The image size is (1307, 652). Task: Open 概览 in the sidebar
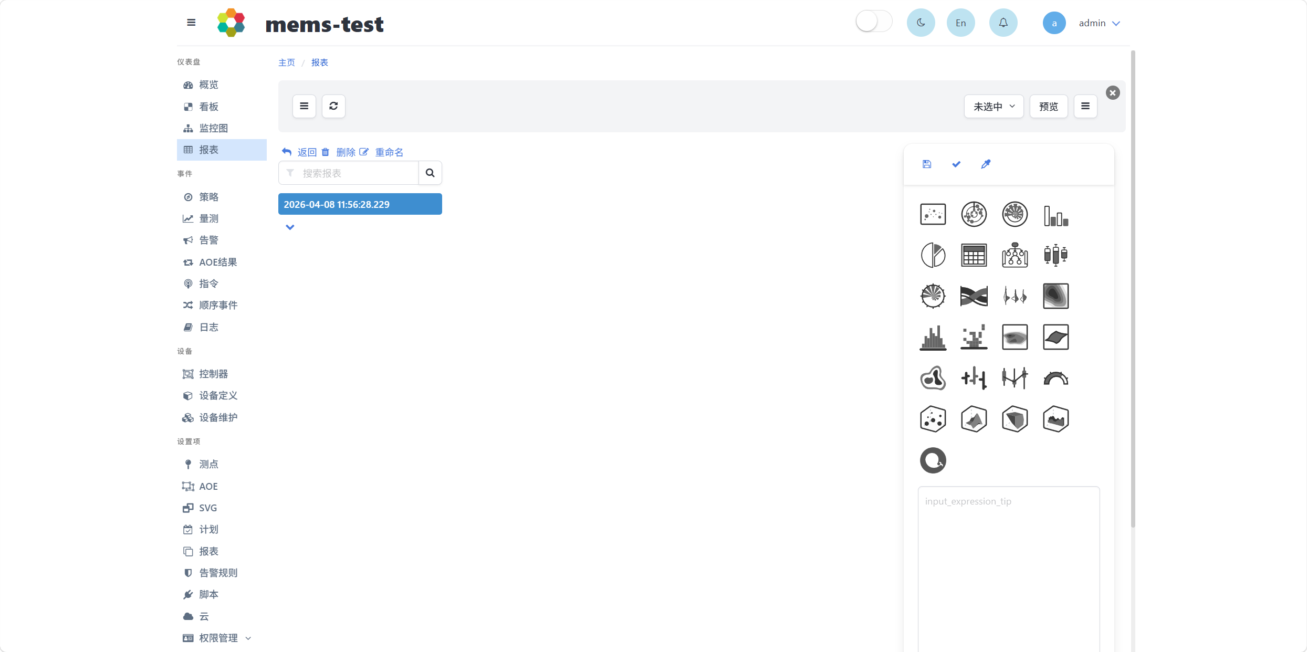click(222, 85)
